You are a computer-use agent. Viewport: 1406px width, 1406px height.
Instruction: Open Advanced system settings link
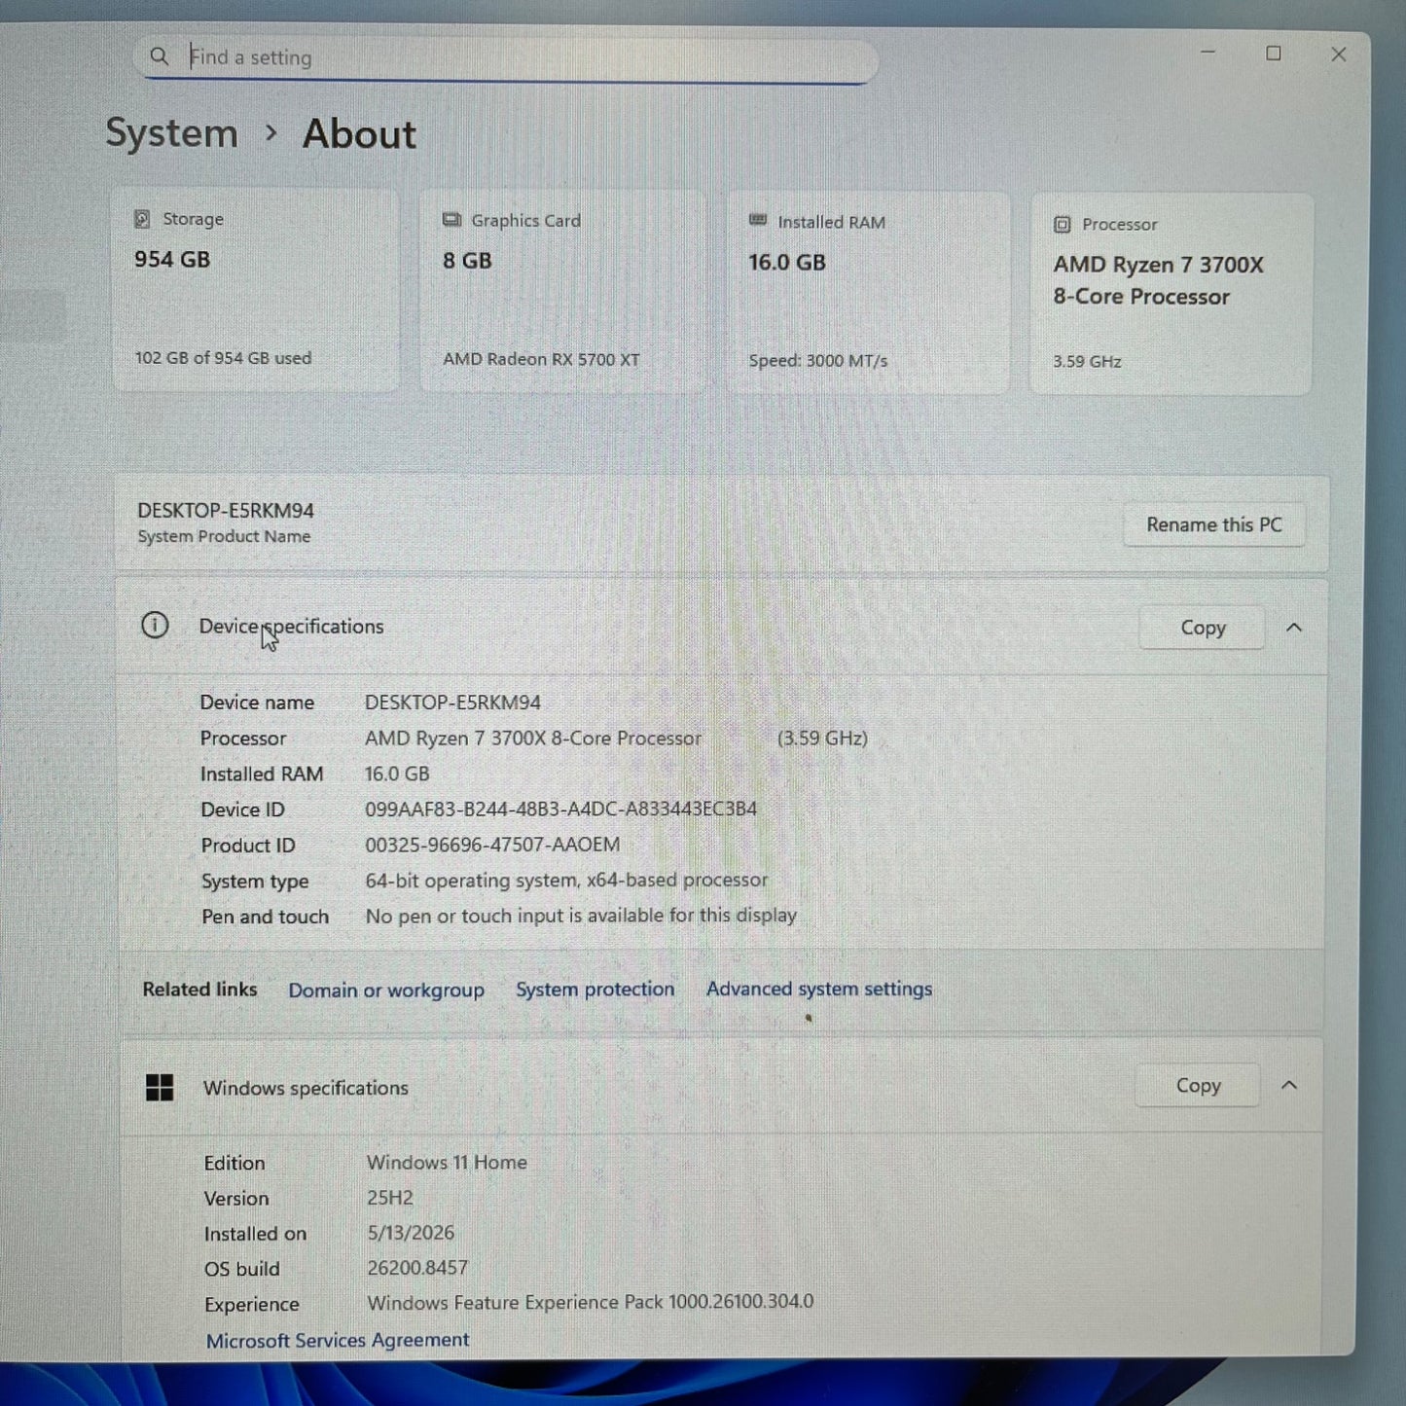tap(819, 989)
